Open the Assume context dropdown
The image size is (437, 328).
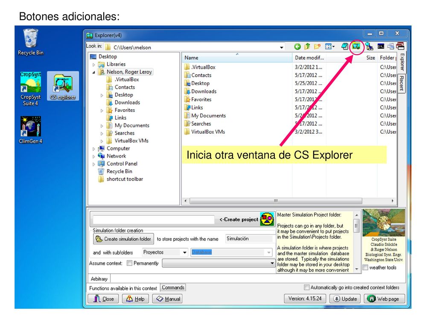click(x=272, y=263)
